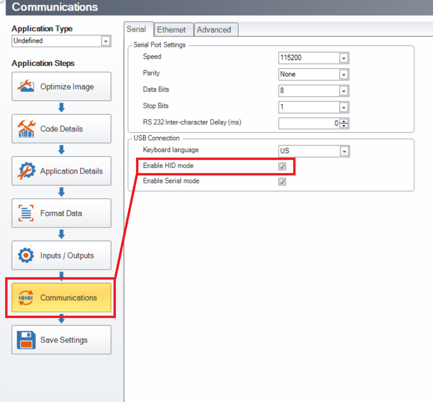433x402 pixels.
Task: Toggle the Enable HID mode checkbox
Action: coord(282,167)
